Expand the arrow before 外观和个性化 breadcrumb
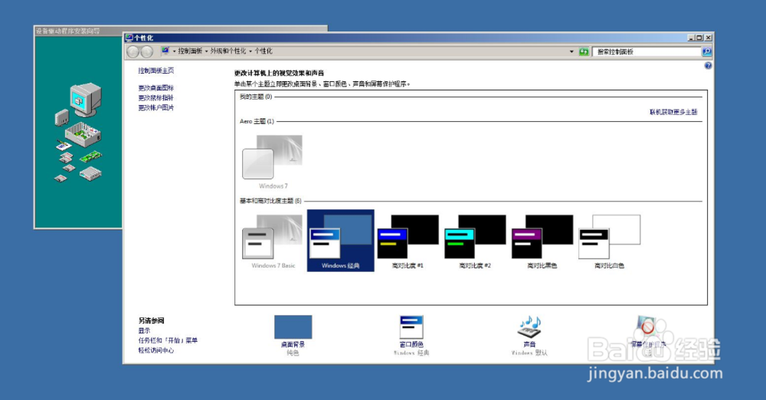 (206, 51)
